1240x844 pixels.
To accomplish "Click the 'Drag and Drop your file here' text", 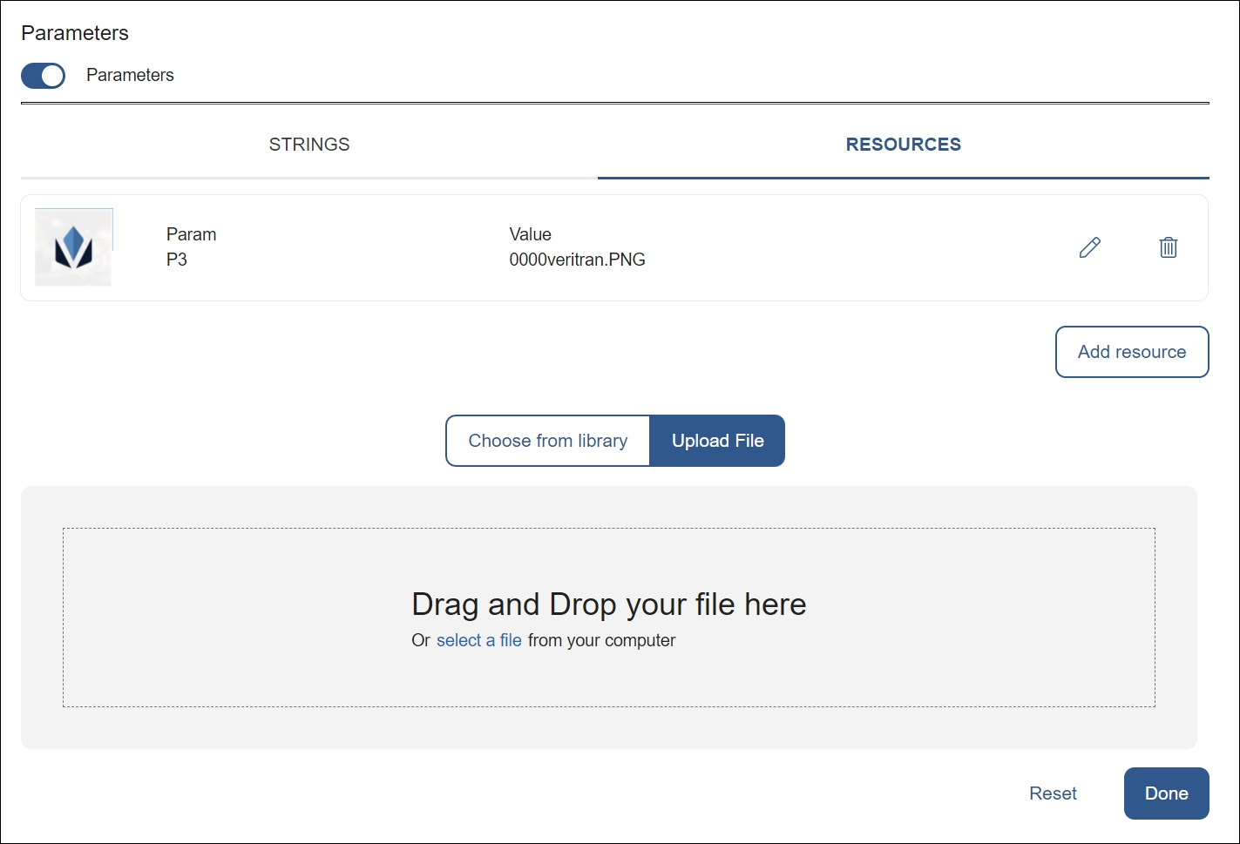I will coord(608,604).
